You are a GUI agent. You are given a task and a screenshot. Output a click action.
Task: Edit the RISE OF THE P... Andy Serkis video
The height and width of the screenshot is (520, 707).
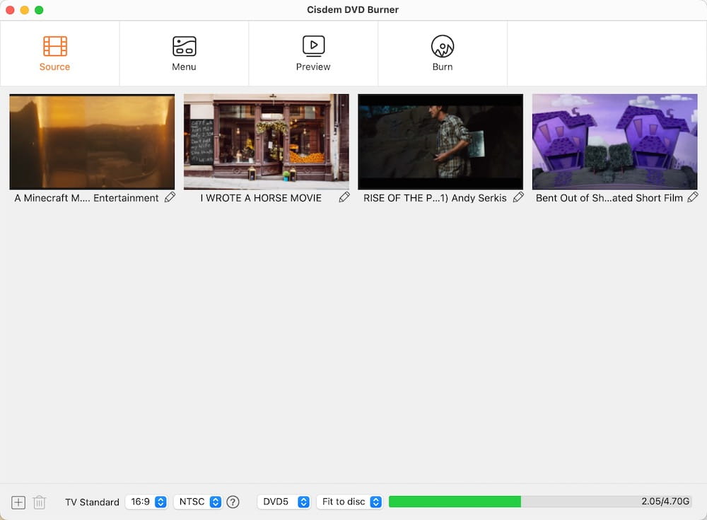point(518,197)
